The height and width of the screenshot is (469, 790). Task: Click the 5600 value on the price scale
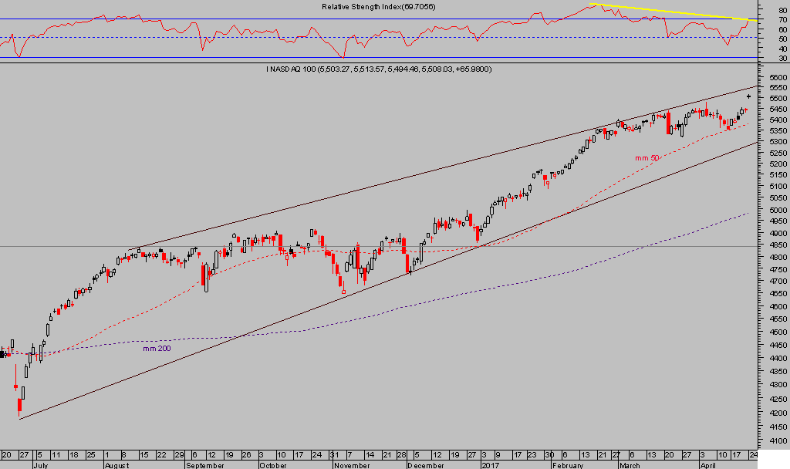click(x=773, y=78)
